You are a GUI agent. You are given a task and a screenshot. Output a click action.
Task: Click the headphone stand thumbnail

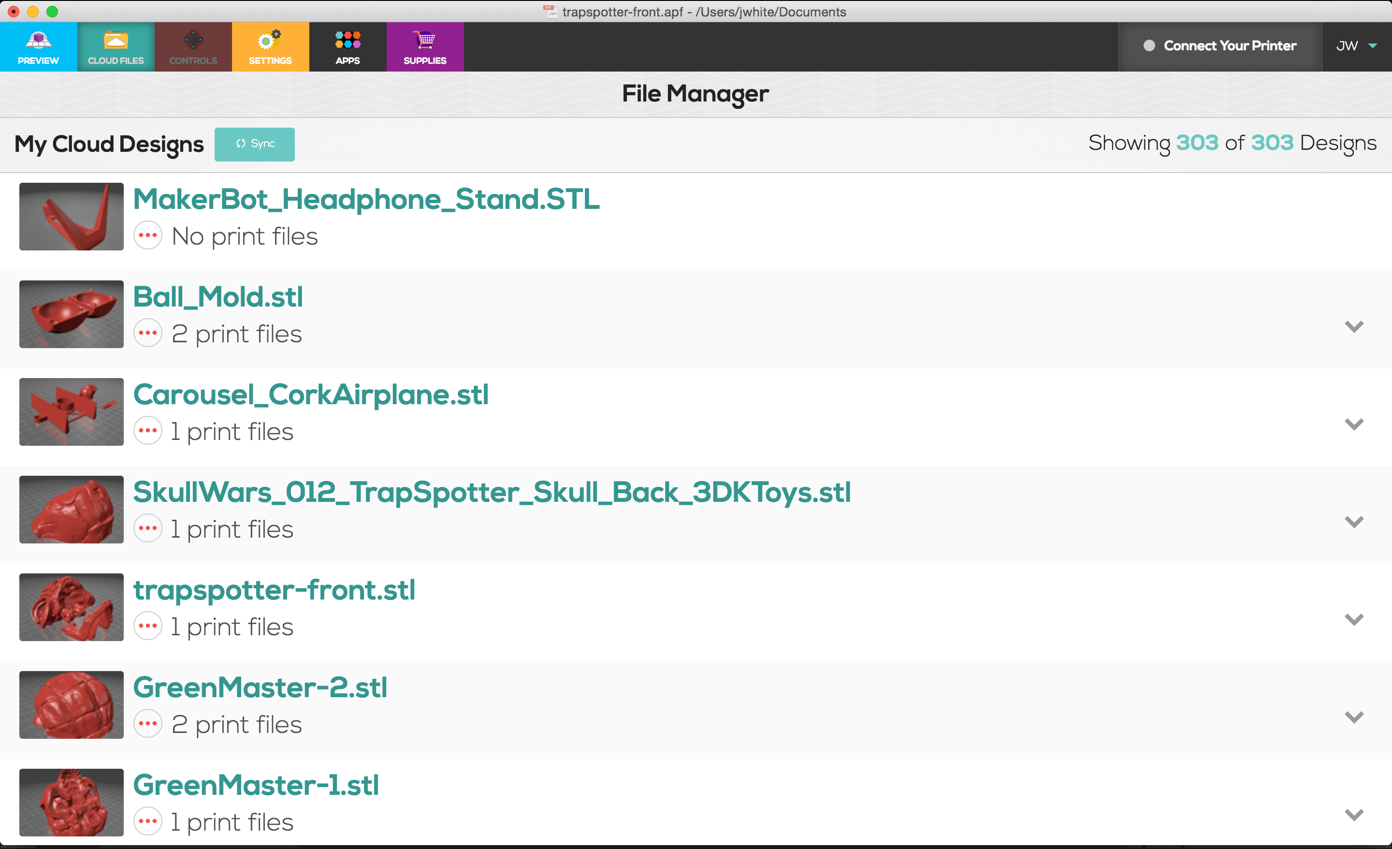[x=71, y=217]
